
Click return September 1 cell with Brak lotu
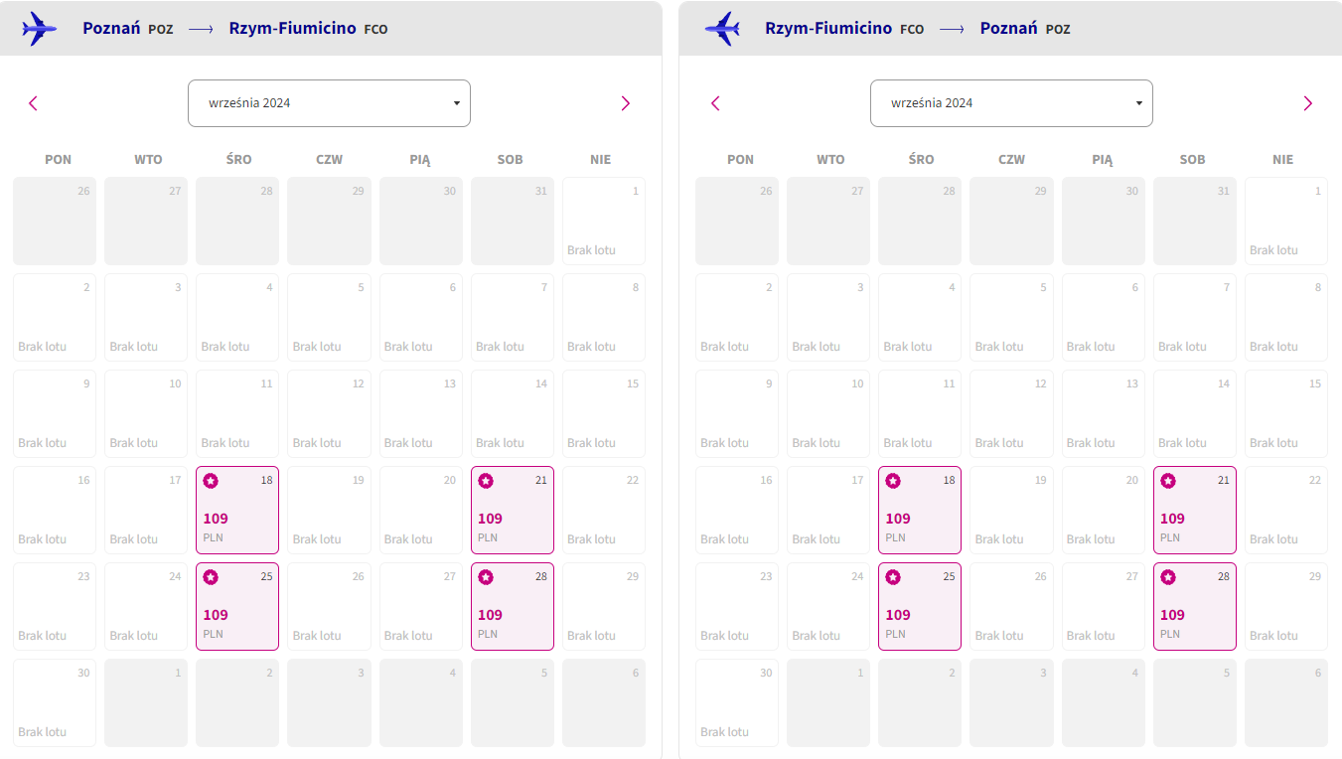(x=1286, y=222)
